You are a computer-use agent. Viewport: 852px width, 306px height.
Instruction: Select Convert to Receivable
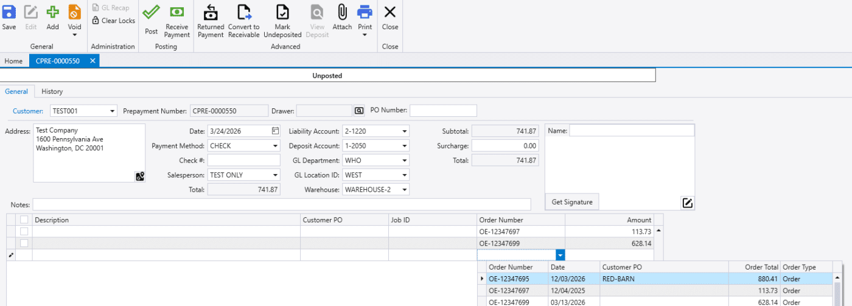click(243, 12)
